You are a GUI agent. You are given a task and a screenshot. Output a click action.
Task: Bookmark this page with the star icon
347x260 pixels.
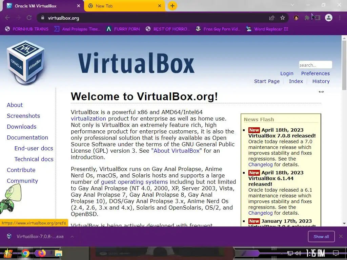[x=283, y=18]
